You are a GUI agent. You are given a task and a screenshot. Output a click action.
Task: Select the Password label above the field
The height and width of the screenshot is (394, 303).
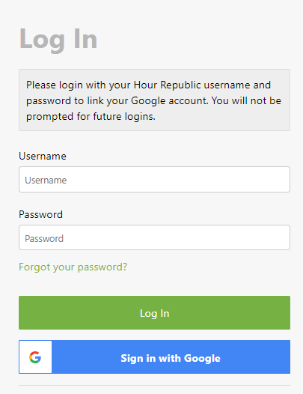click(40, 214)
